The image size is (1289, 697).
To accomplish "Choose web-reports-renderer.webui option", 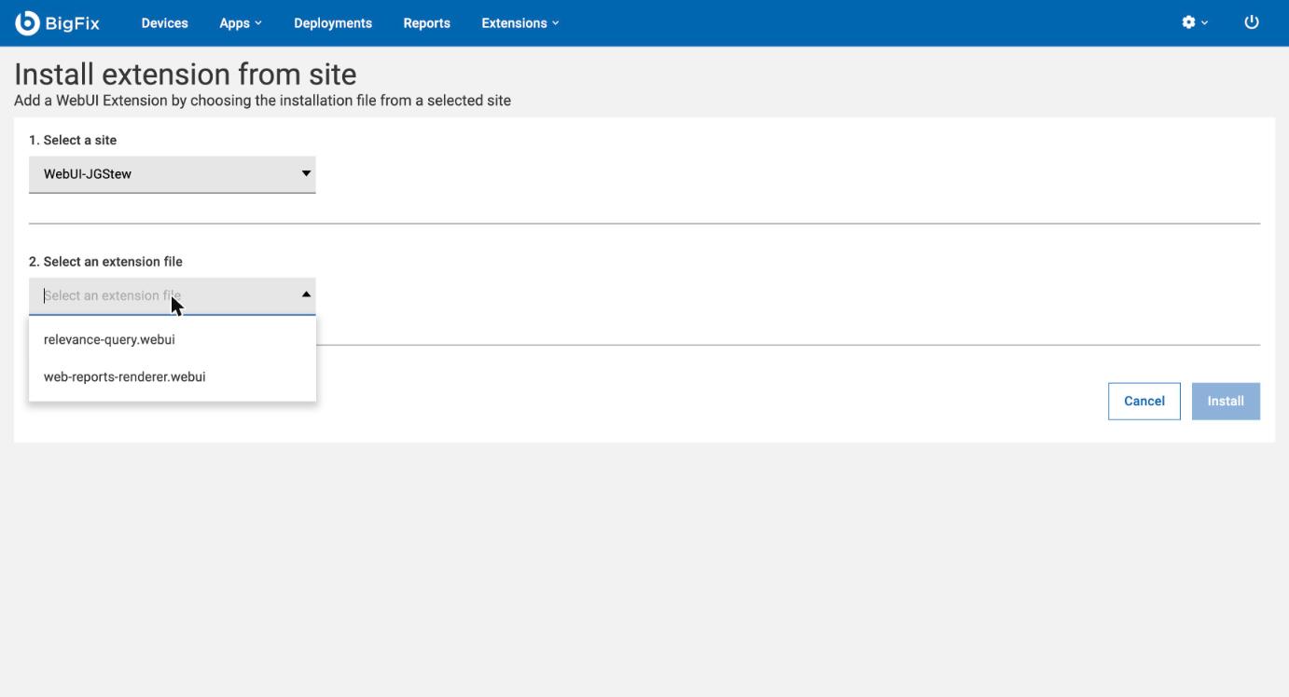I will click(x=173, y=377).
